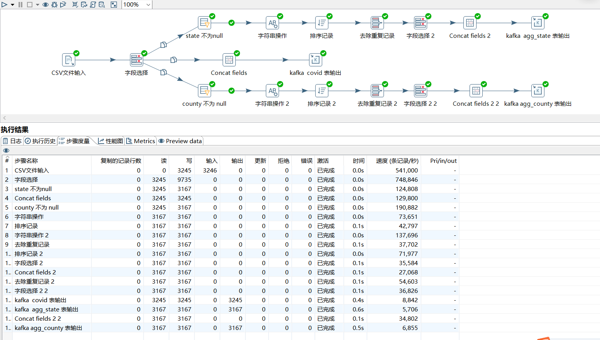Toggle the eye filter above the step metrics table
Screen dimensions: 600x340
6,151
